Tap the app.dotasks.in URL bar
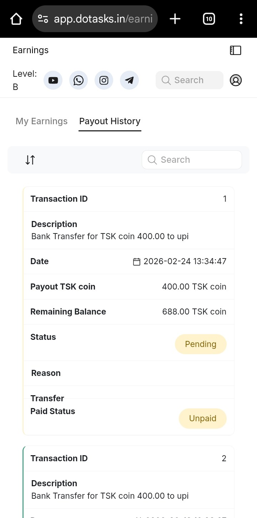Image resolution: width=257 pixels, height=518 pixels. [x=103, y=19]
